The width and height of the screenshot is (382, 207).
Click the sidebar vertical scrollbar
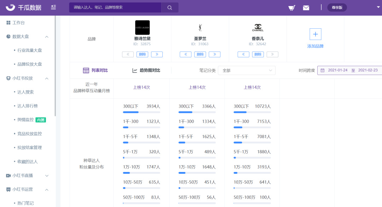click(x=55, y=66)
